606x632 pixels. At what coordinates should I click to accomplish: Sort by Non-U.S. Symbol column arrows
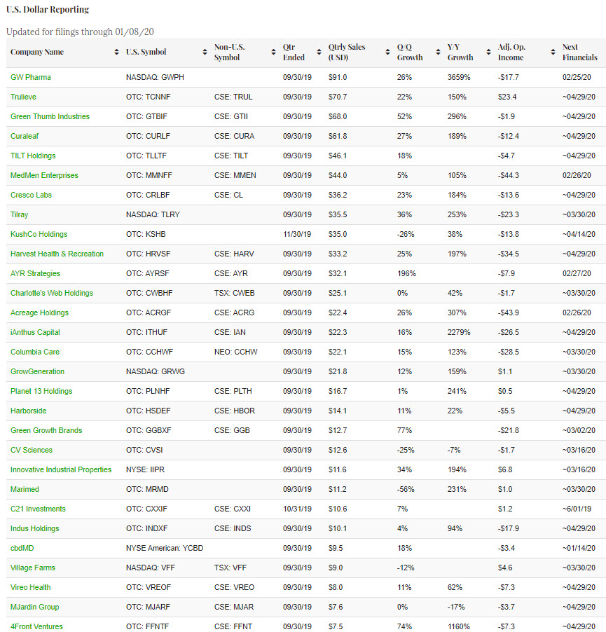[x=273, y=53]
